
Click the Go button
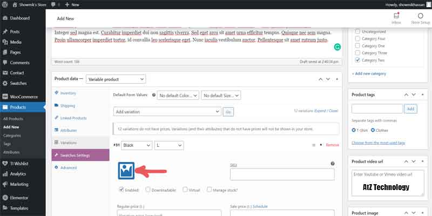[228, 111]
